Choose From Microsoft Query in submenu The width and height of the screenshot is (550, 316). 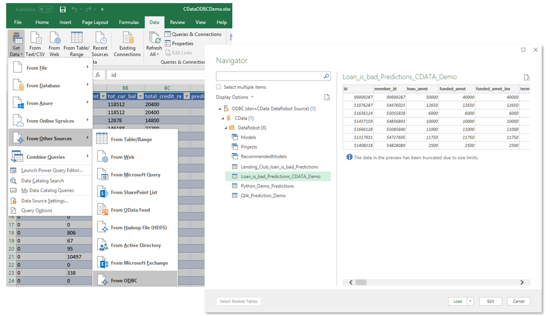[x=135, y=175]
